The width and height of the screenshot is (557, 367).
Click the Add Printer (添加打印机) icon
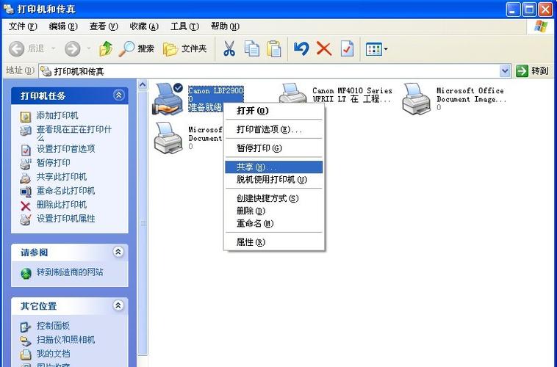point(26,116)
